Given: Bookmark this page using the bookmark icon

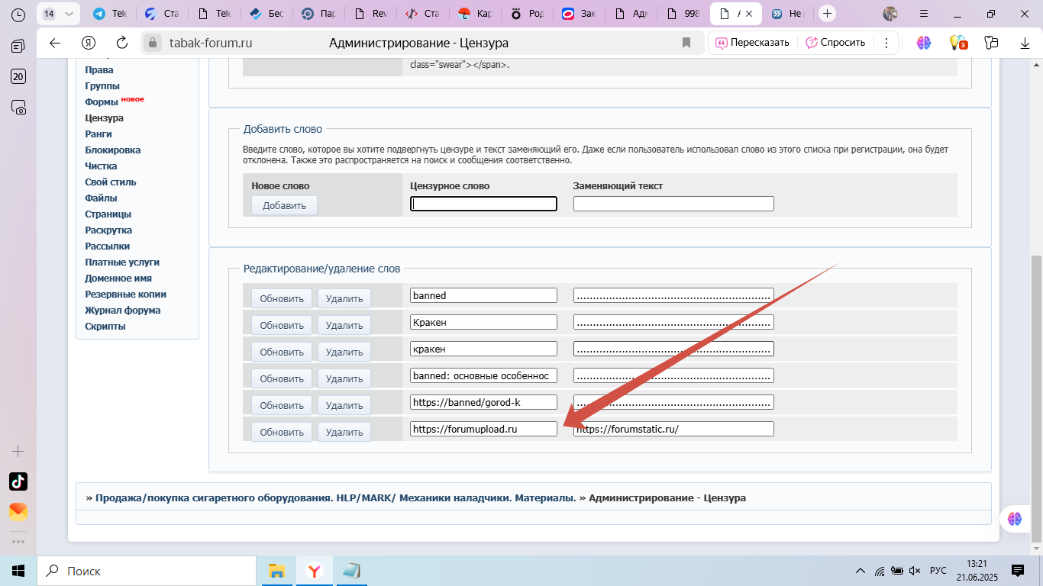Looking at the screenshot, I should pyautogui.click(x=686, y=43).
